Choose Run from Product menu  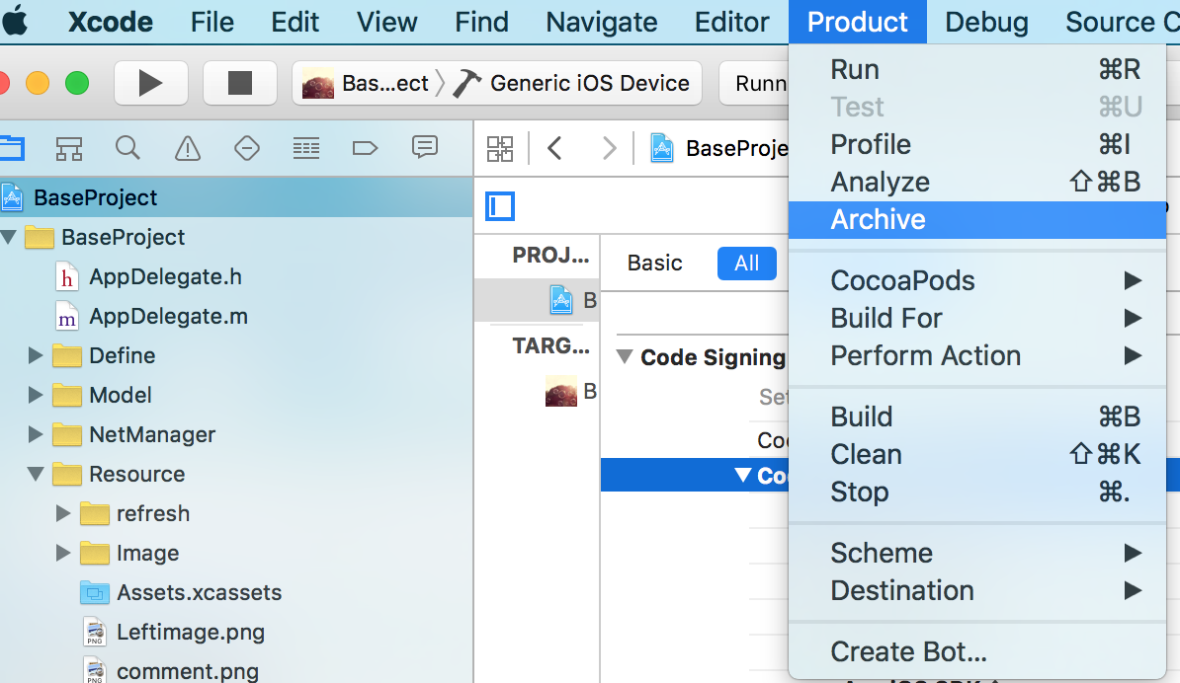[x=977, y=69]
